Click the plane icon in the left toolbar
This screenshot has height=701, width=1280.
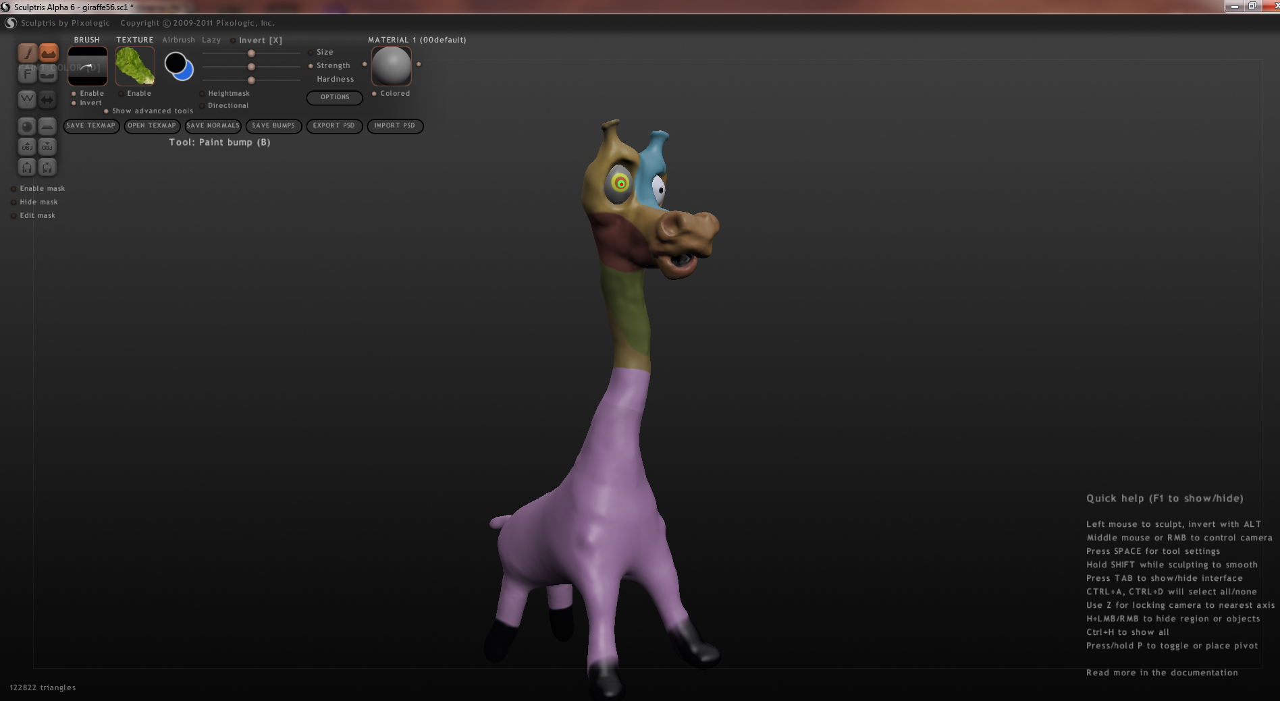[47, 126]
